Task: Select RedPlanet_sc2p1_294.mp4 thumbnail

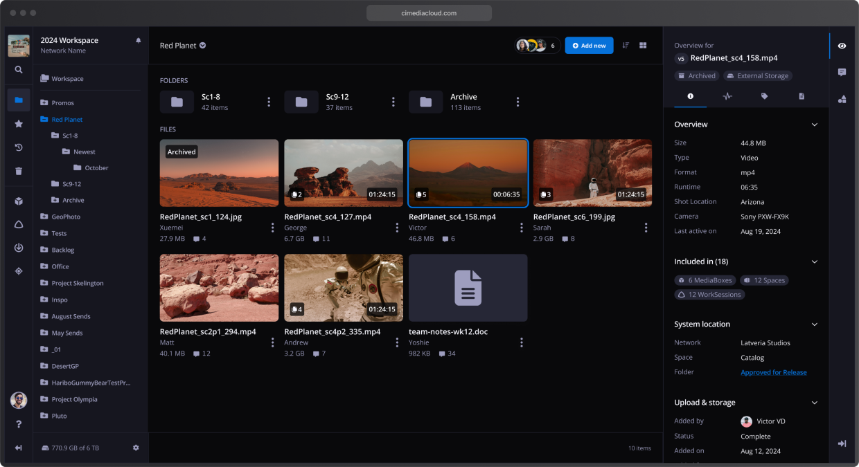Action: [x=219, y=288]
